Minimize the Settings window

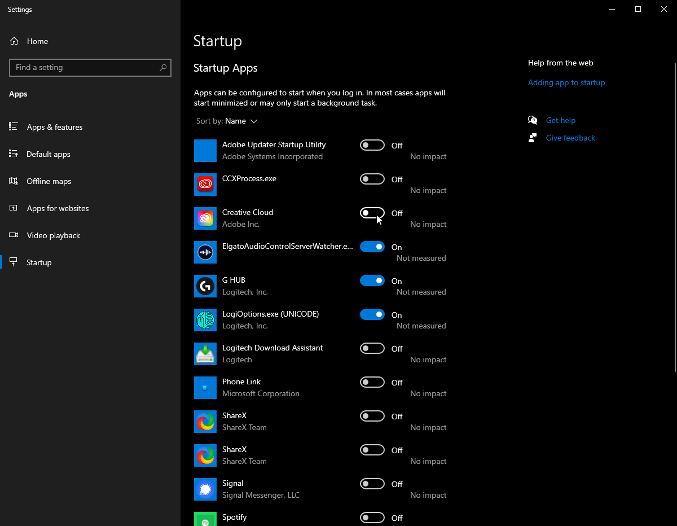[612, 9]
